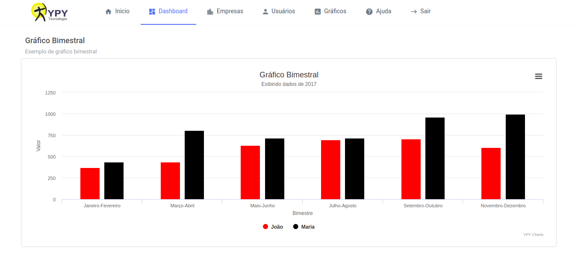575x262 pixels.
Task: Switch to the Dashboard tab
Action: tap(168, 12)
